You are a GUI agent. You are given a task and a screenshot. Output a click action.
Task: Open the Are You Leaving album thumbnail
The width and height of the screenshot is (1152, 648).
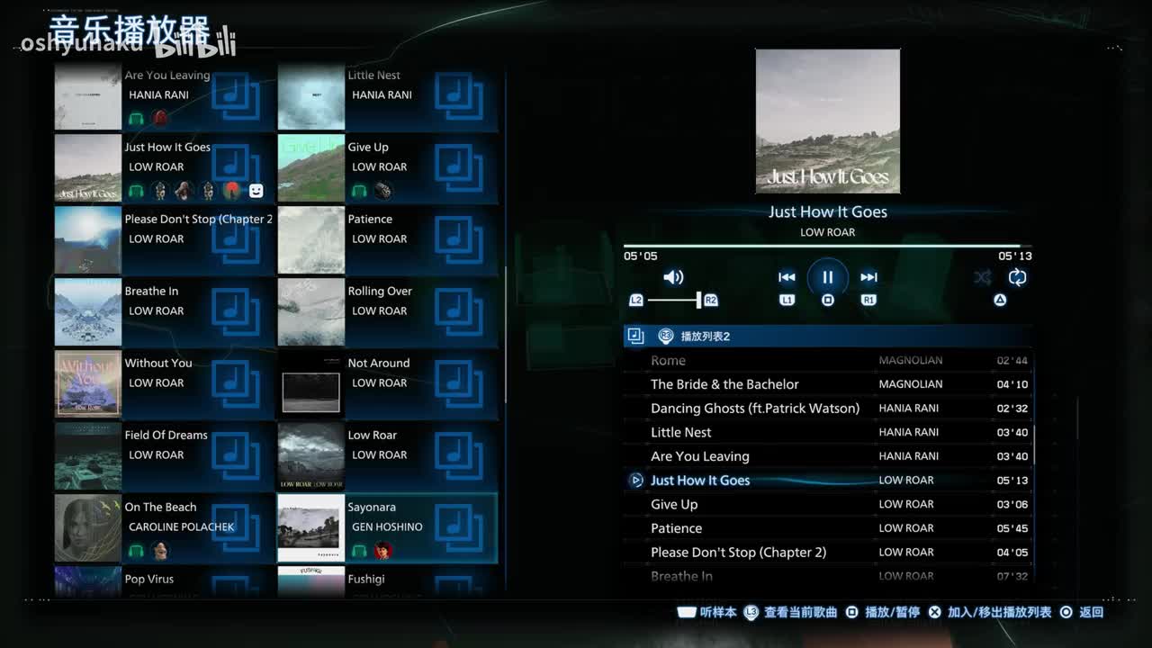pos(88,97)
